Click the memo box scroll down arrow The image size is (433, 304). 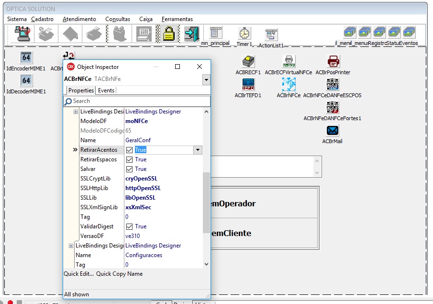(317, 173)
